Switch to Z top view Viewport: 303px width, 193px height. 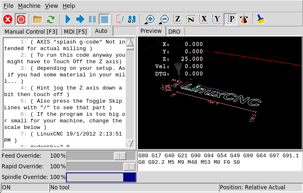[177, 19]
